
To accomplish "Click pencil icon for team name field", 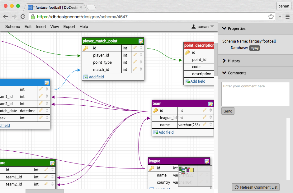I will (x=204, y=125).
